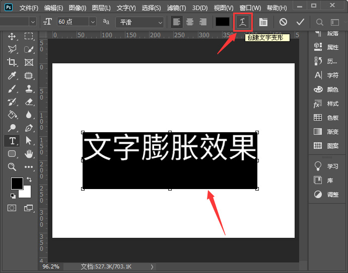This screenshot has width=348, height=273.
Task: Open the 编辑(E) menu
Action: coord(53,8)
